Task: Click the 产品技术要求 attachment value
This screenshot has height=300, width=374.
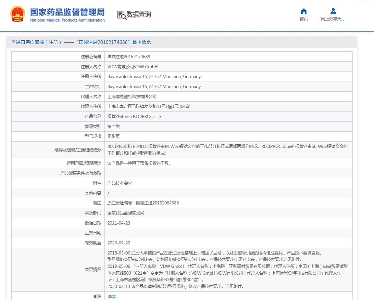Action: [x=120, y=183]
